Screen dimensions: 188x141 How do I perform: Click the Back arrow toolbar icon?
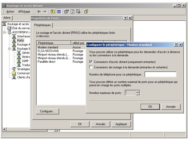point(39,12)
